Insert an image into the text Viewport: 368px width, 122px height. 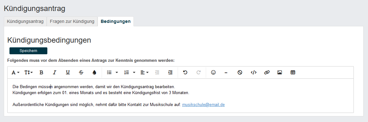(x=280, y=72)
